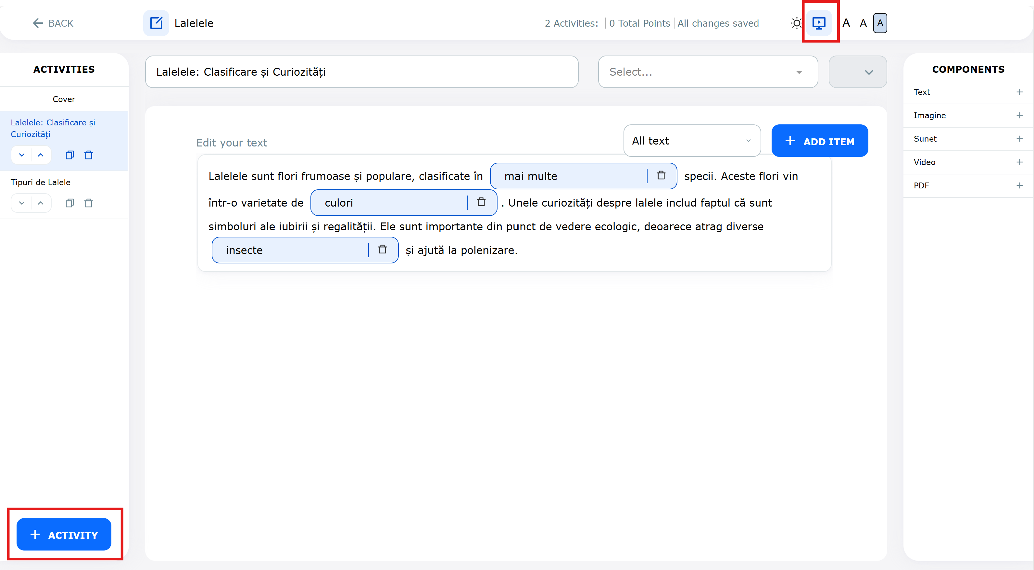Image resolution: width=1034 pixels, height=570 pixels.
Task: Click the add ACTIVITY button
Action: 64,534
